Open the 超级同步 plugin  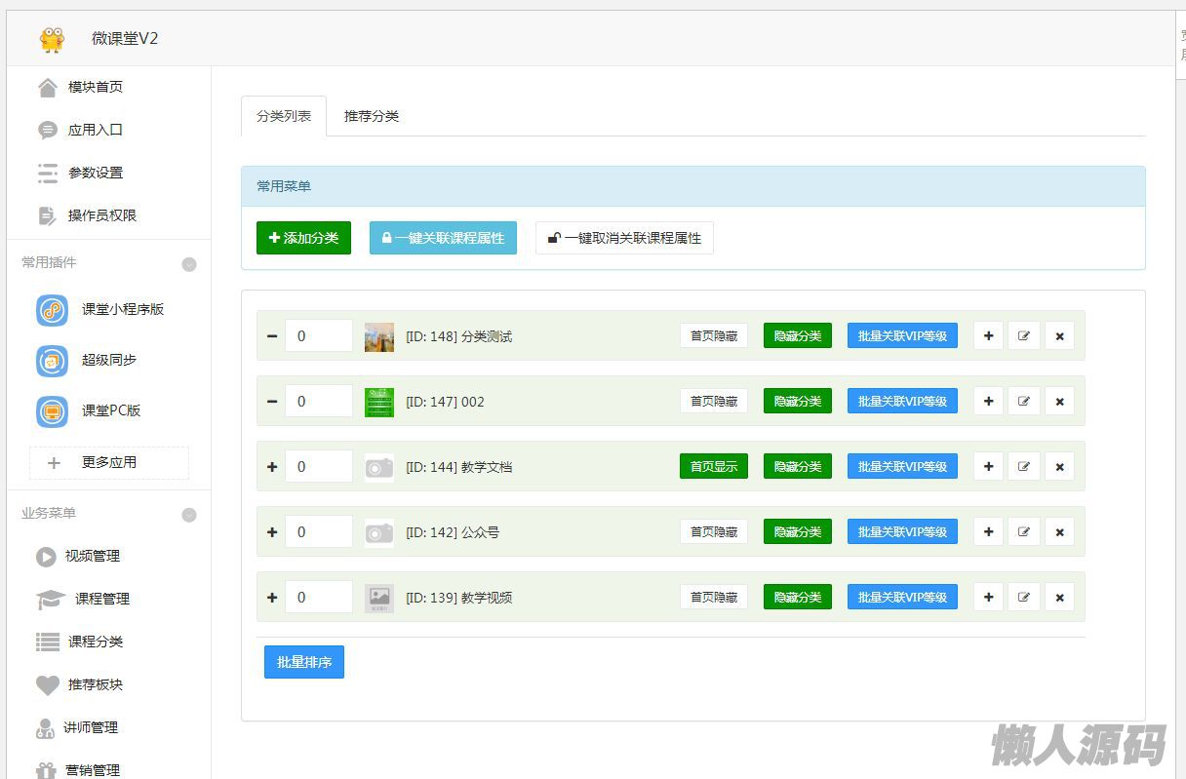click(108, 361)
